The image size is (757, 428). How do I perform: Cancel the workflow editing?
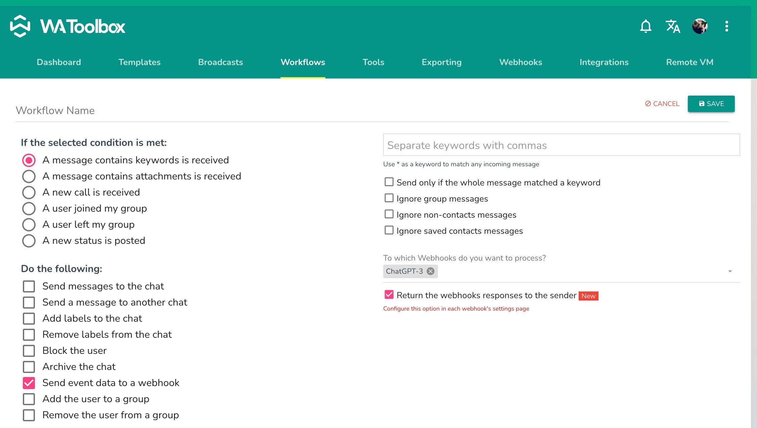pyautogui.click(x=662, y=104)
